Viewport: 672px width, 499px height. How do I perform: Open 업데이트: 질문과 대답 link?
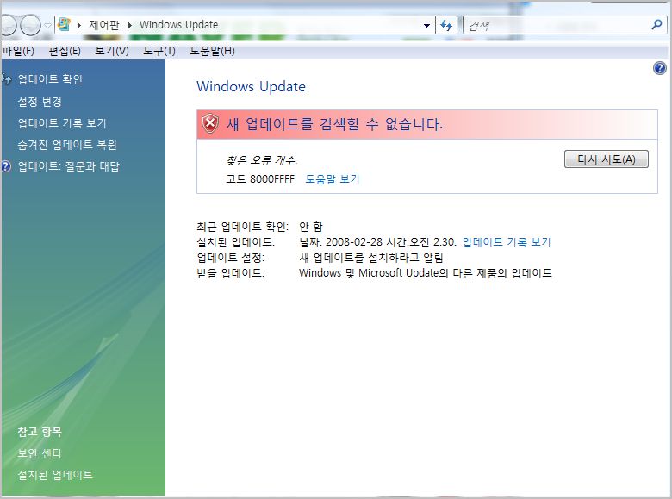point(69,166)
